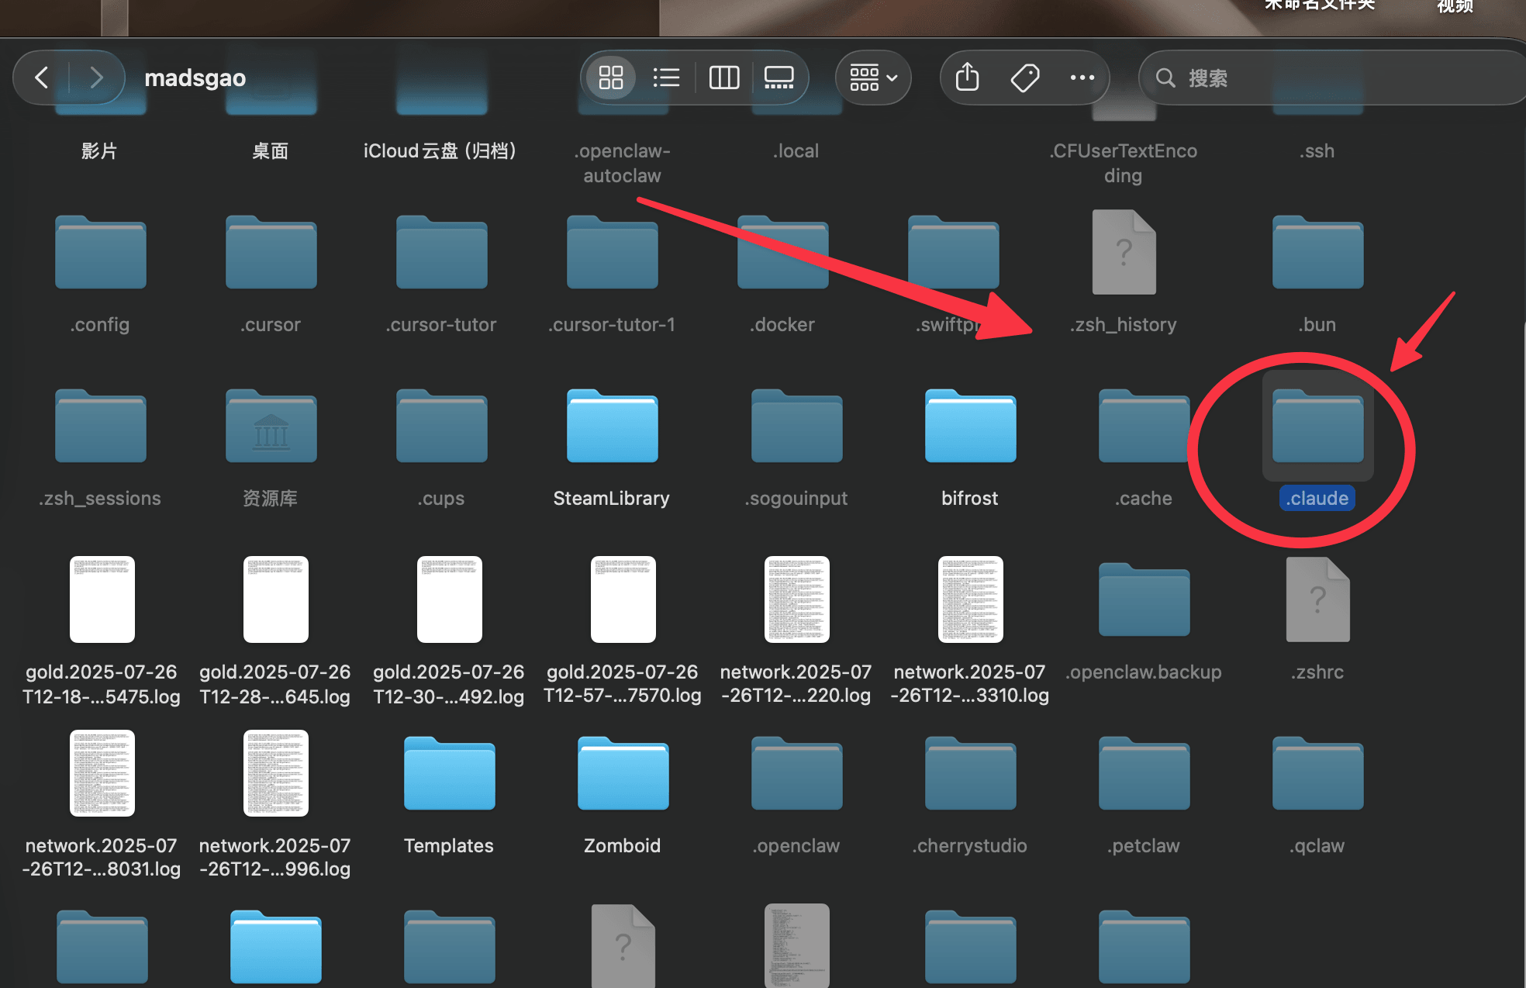Select the .zsh_history file icon

(1123, 254)
